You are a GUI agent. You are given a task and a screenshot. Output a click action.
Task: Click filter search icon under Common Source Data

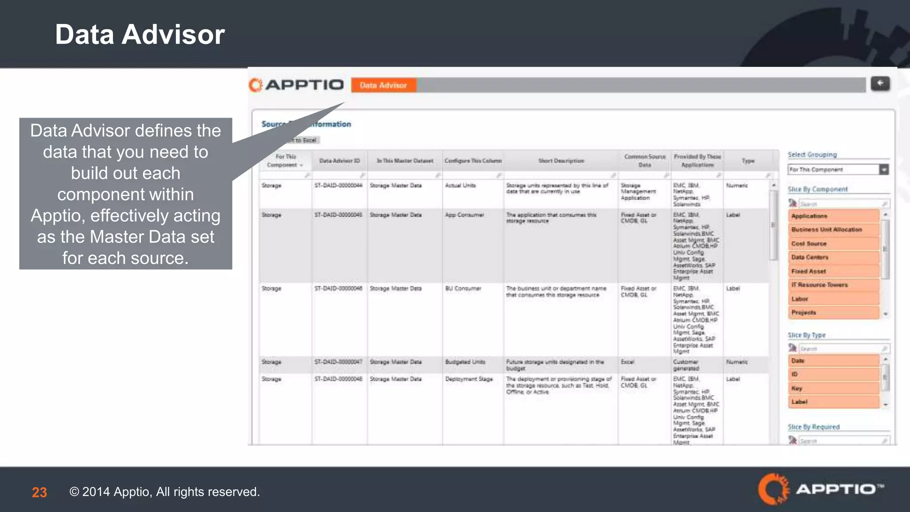(x=667, y=176)
